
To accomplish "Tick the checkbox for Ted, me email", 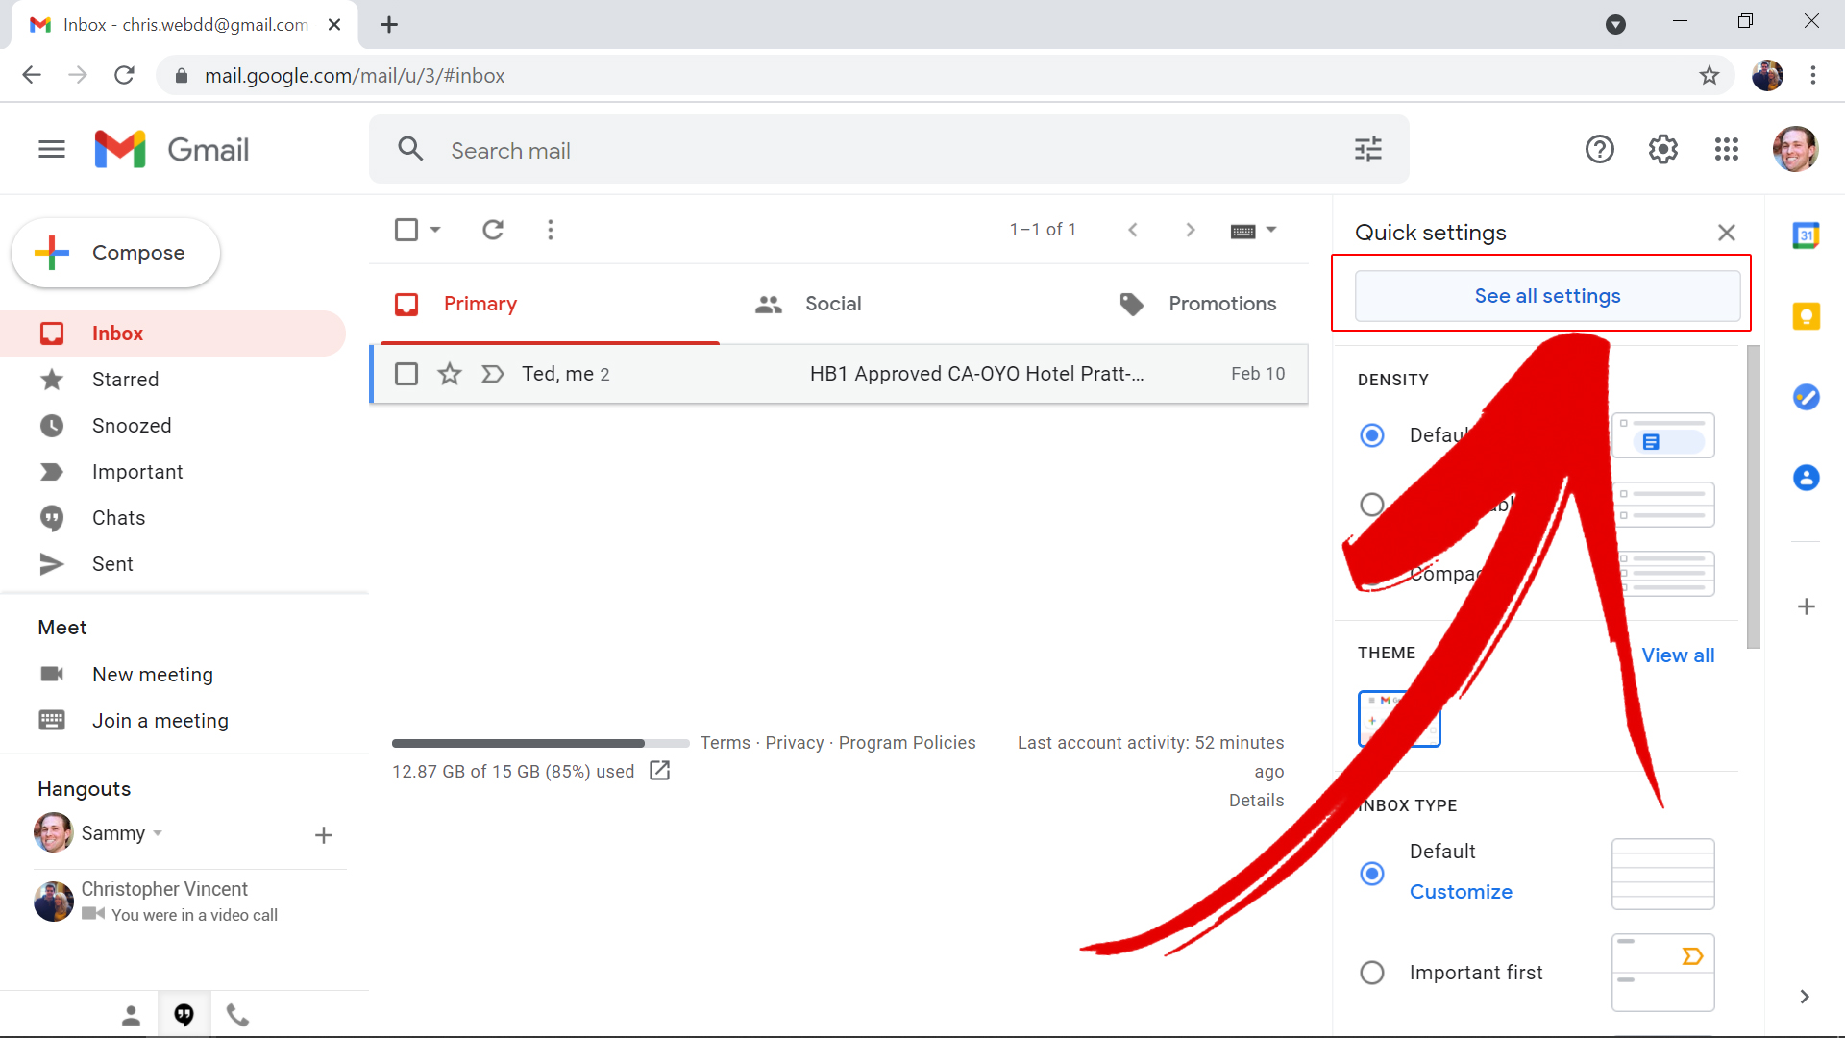I will click(406, 374).
